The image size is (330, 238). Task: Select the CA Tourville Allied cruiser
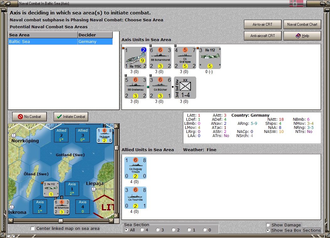135,198
